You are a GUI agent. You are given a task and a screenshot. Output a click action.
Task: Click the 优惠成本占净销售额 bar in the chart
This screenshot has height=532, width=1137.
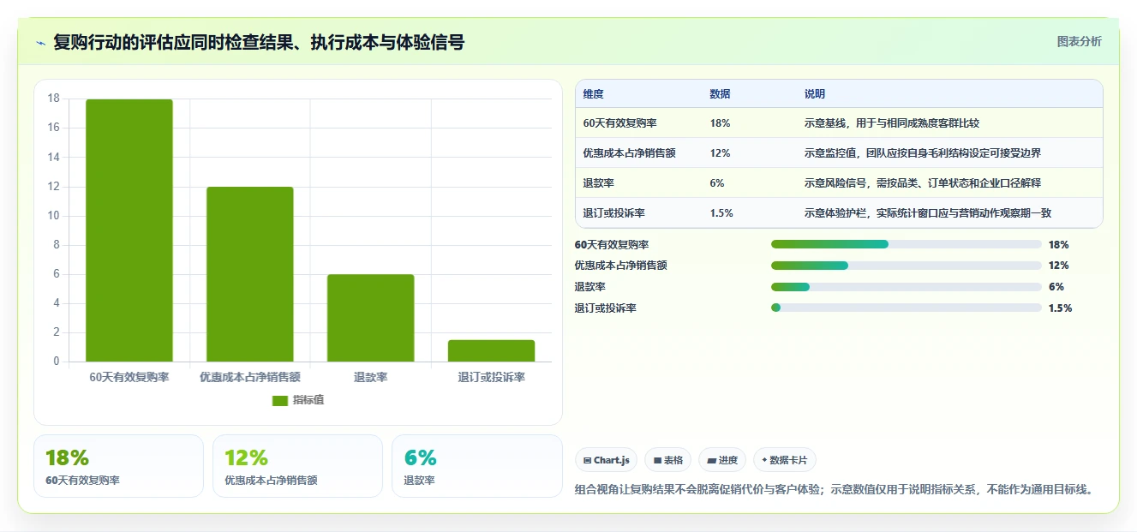coord(250,274)
